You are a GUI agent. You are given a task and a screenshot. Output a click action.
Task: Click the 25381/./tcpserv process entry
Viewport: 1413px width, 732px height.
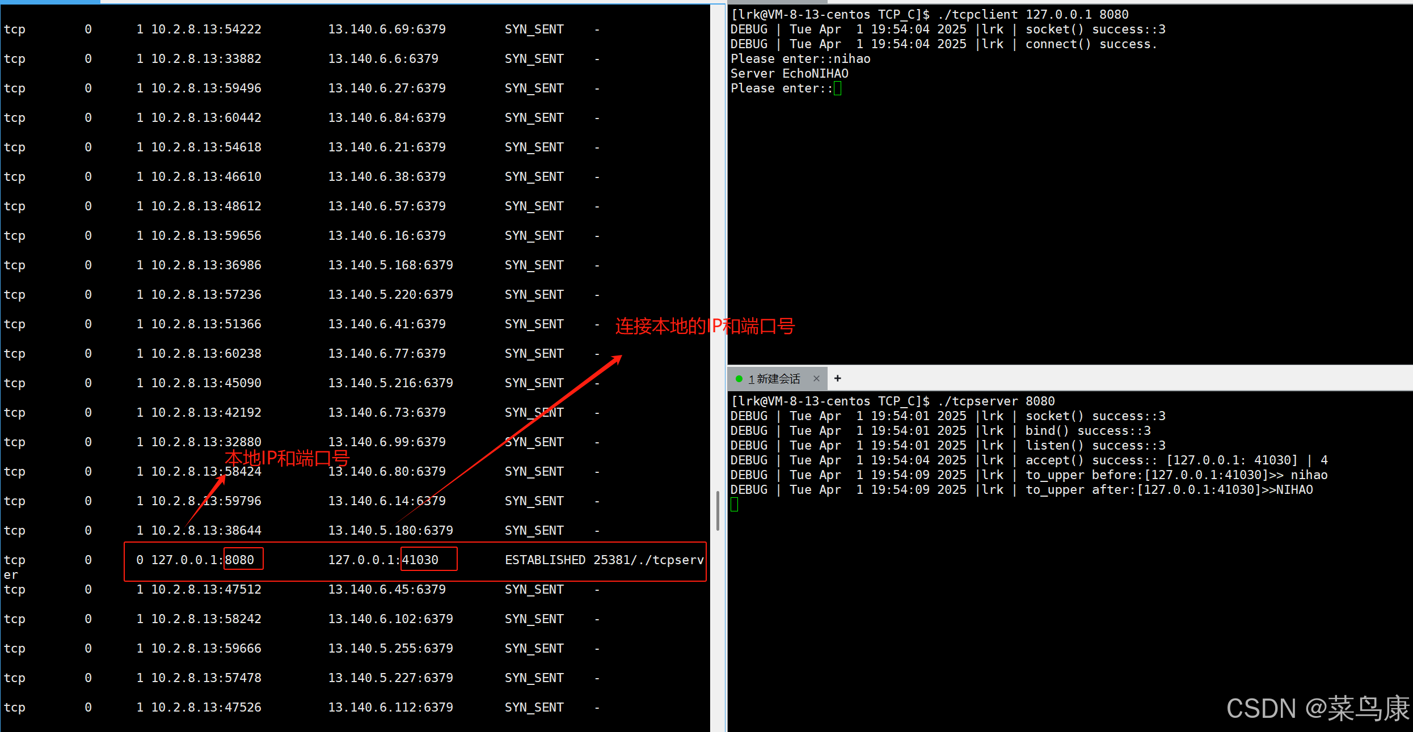[648, 560]
